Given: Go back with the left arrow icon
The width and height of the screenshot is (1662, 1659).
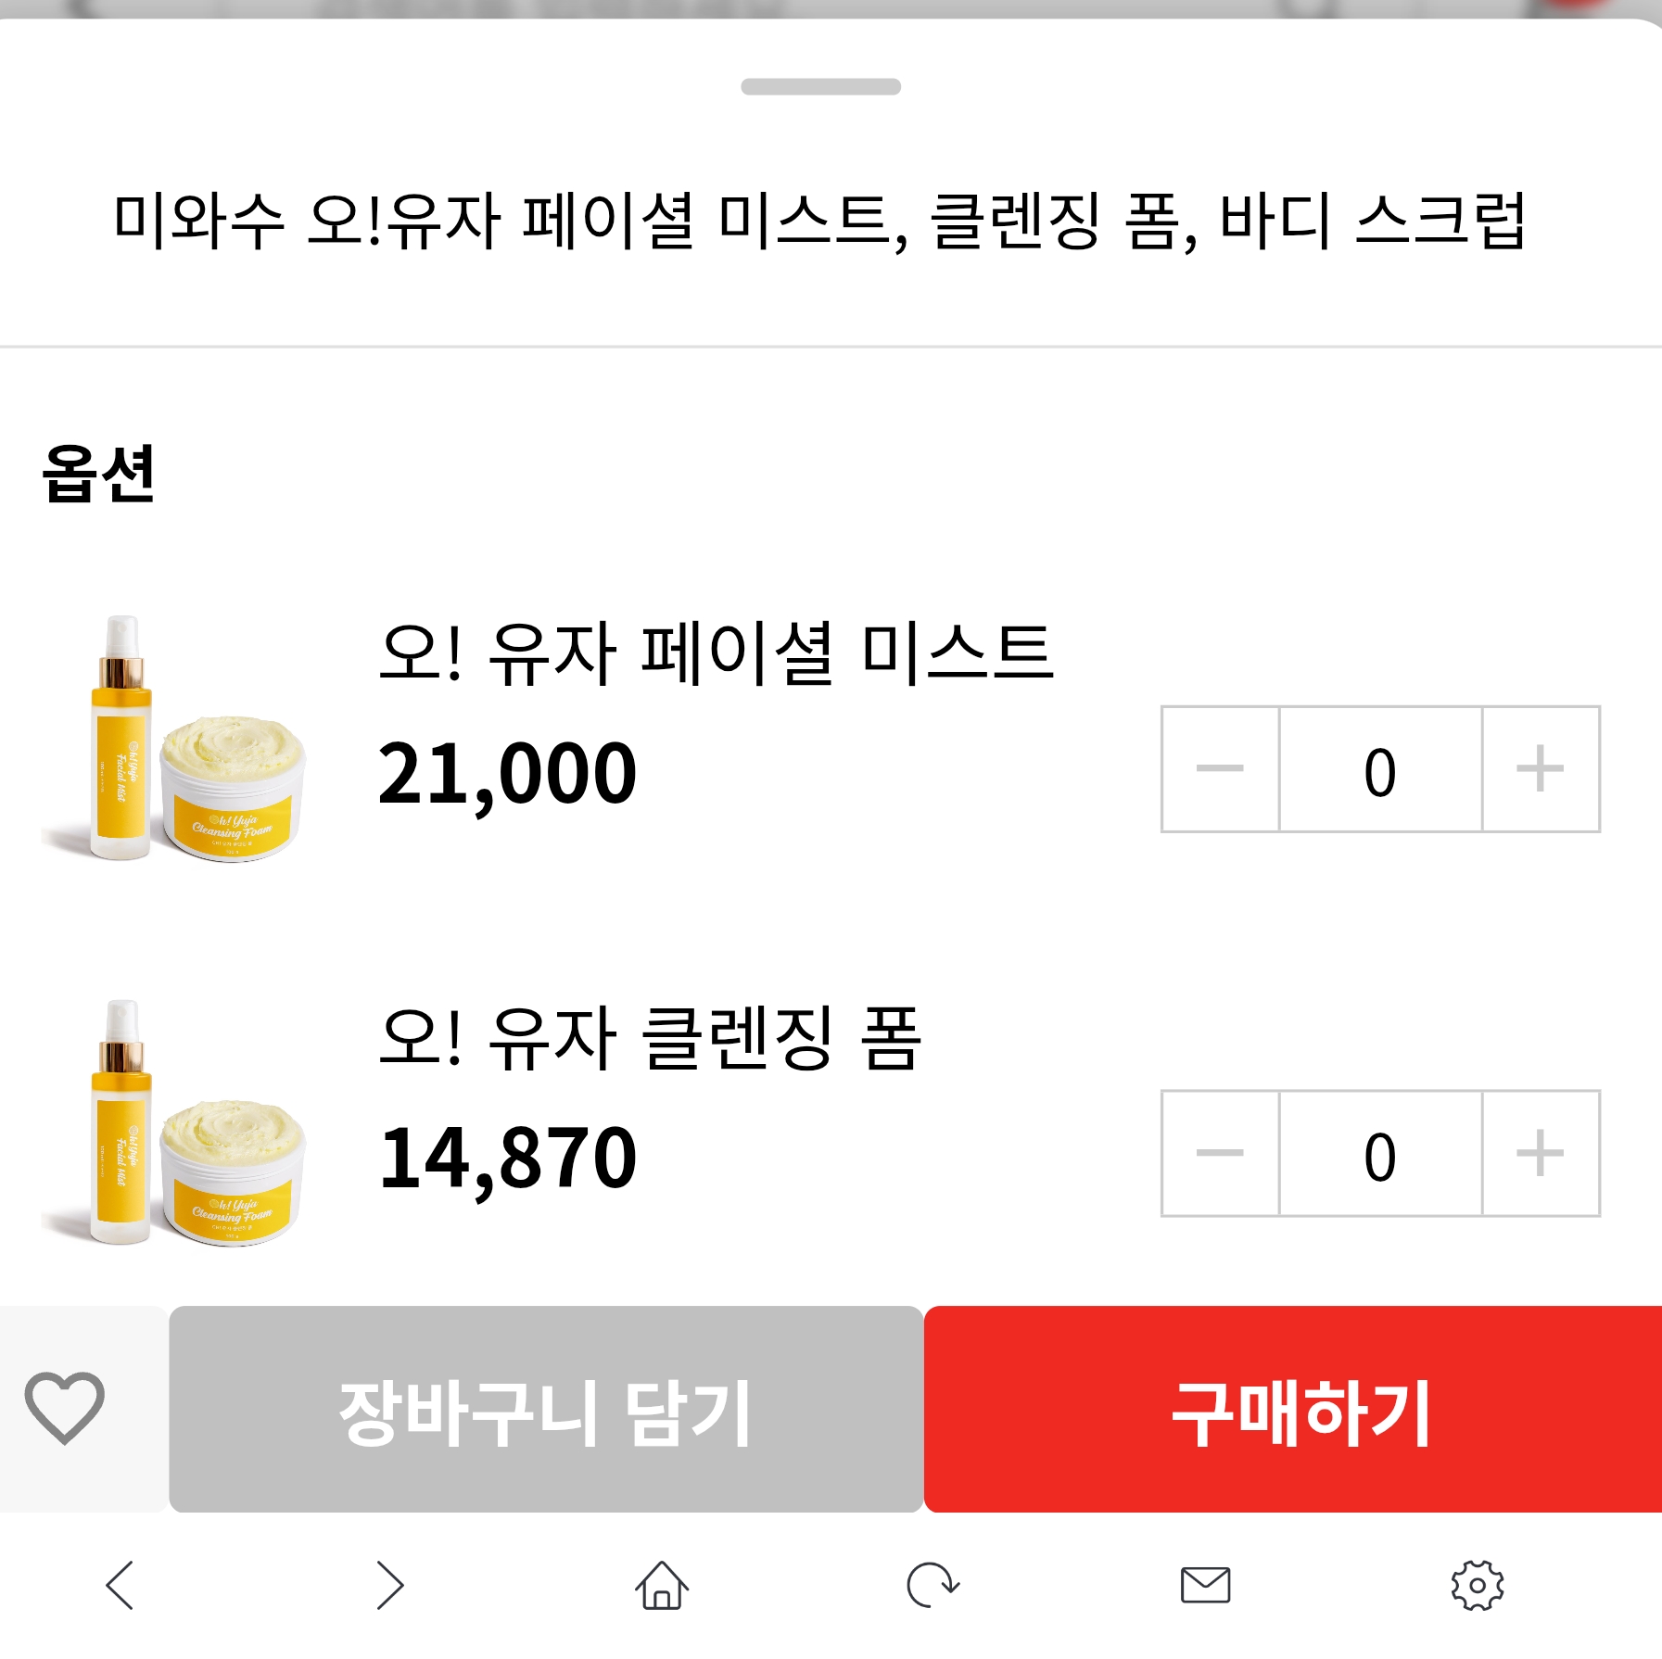Looking at the screenshot, I should [x=121, y=1585].
